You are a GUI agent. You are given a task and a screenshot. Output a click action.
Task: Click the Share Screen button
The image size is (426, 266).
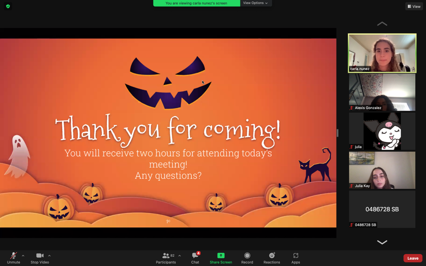pos(221,258)
